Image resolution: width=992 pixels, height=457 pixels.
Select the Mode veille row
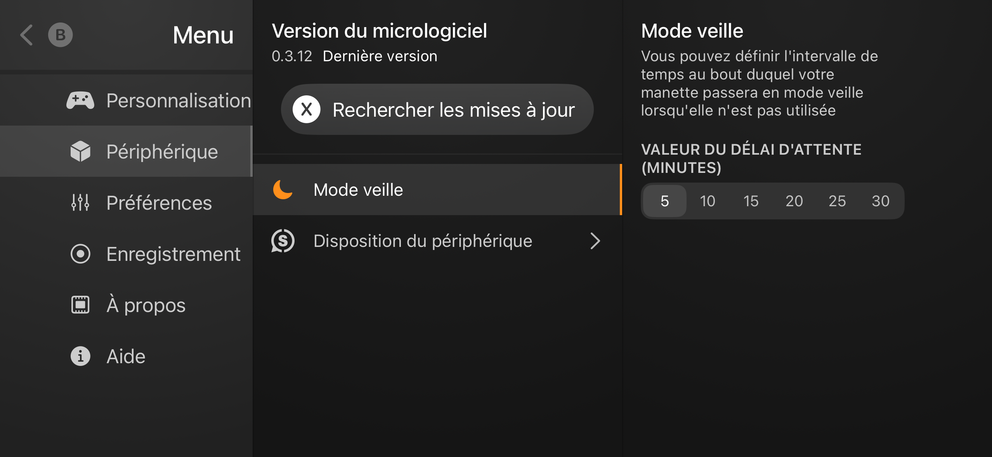(437, 190)
